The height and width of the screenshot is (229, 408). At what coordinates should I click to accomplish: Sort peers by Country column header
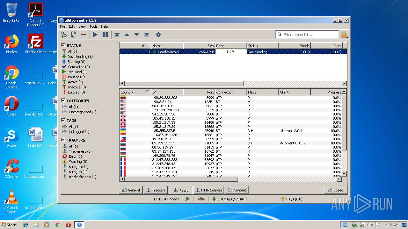point(135,92)
